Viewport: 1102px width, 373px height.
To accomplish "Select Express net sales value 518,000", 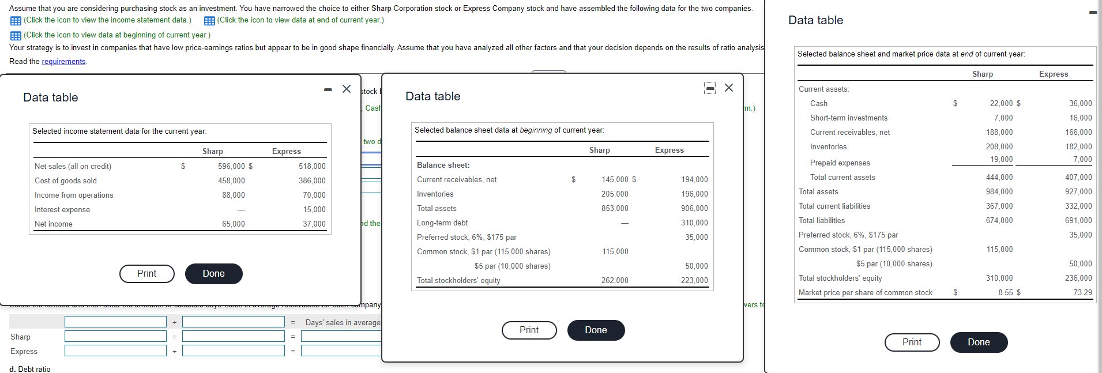I will [312, 167].
